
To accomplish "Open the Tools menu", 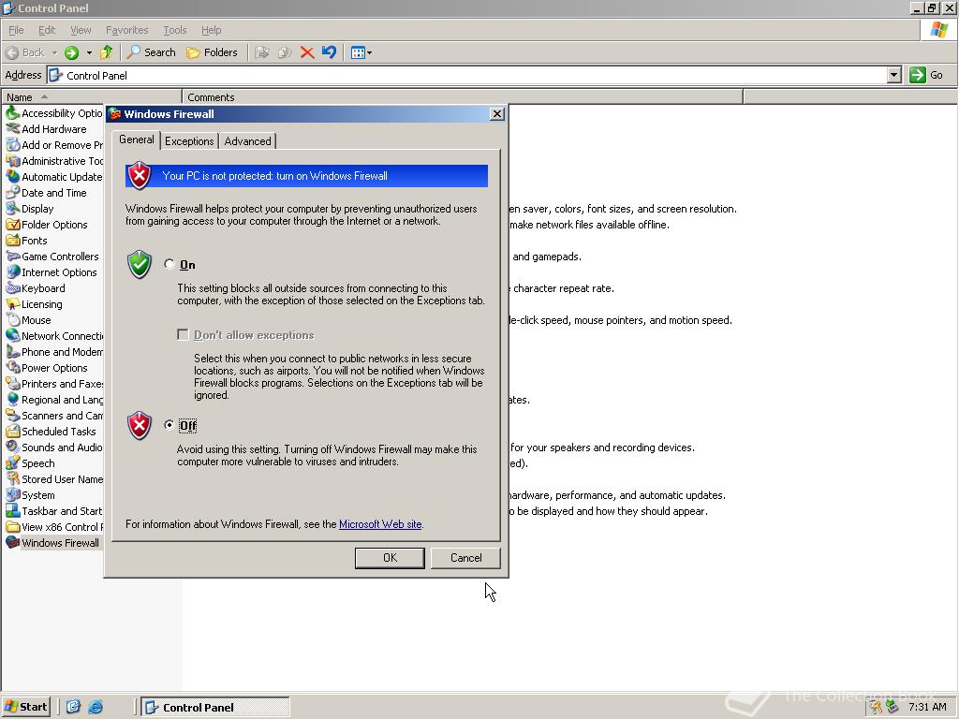I will pos(174,30).
